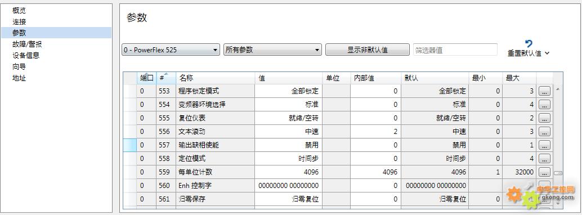Edit the 时间步 value of parameter 558

[x=289, y=159]
